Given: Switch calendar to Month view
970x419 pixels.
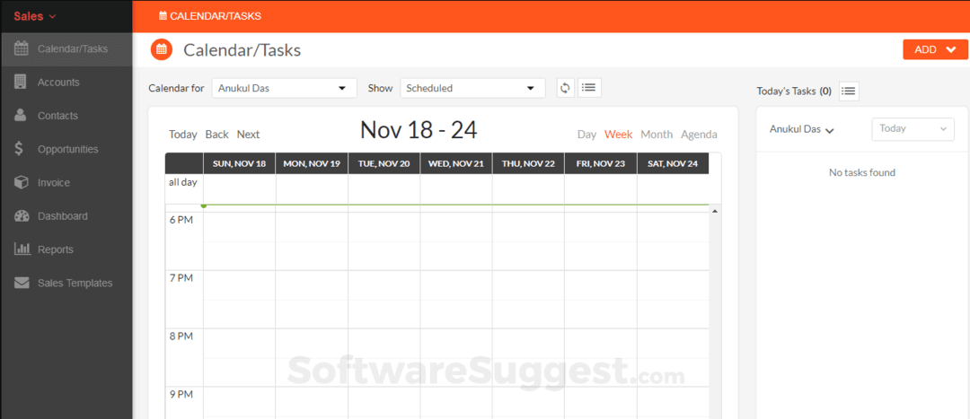Looking at the screenshot, I should [x=657, y=135].
